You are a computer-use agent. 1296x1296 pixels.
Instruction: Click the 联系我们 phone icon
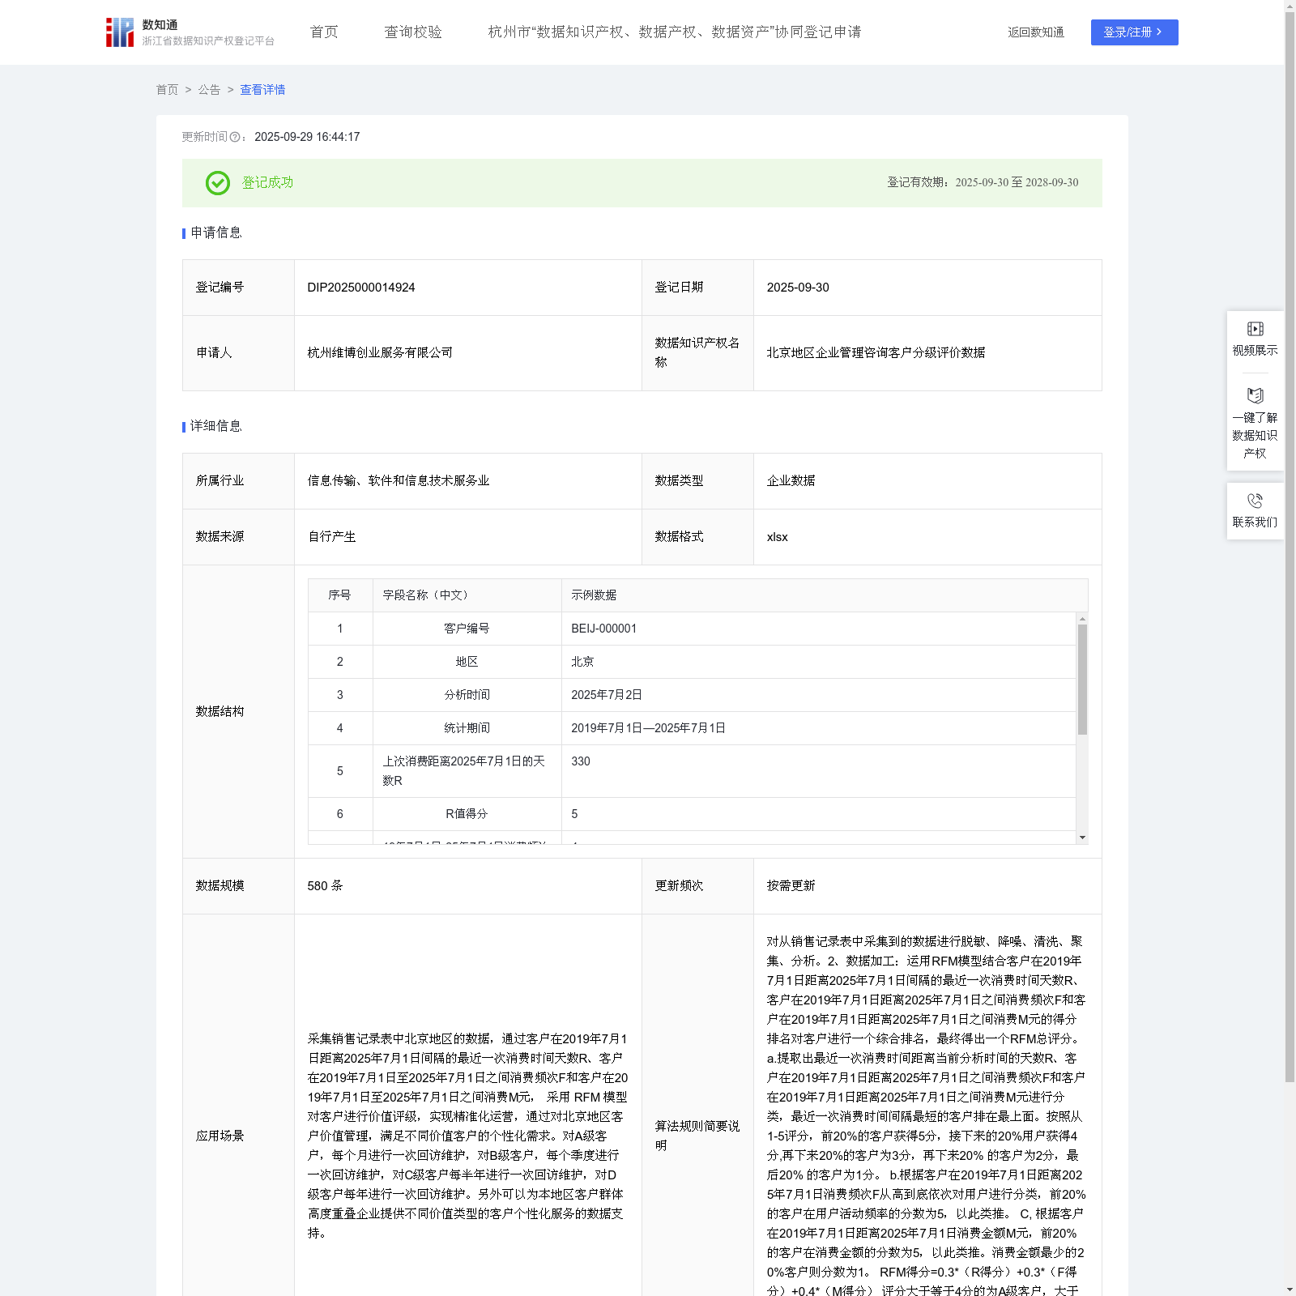pos(1255,501)
